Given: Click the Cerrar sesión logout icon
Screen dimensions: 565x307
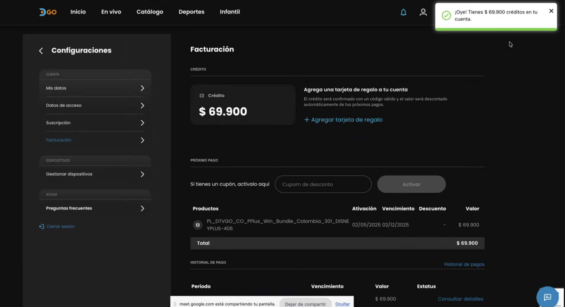Looking at the screenshot, I should (42, 226).
